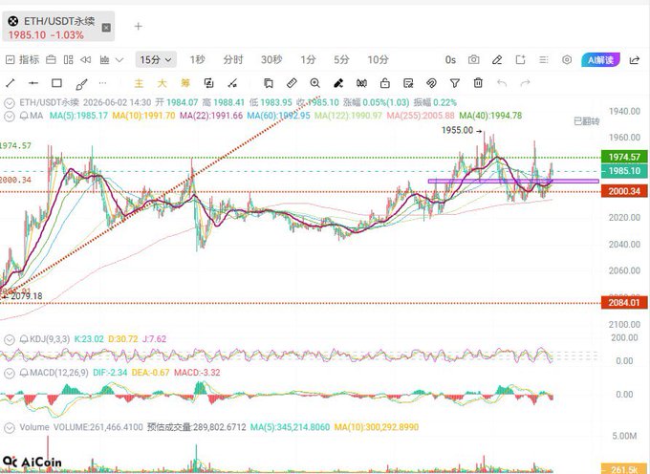The height and width of the screenshot is (474, 650).
Task: Toggle the magnet snap icon
Action: pyautogui.click(x=431, y=83)
